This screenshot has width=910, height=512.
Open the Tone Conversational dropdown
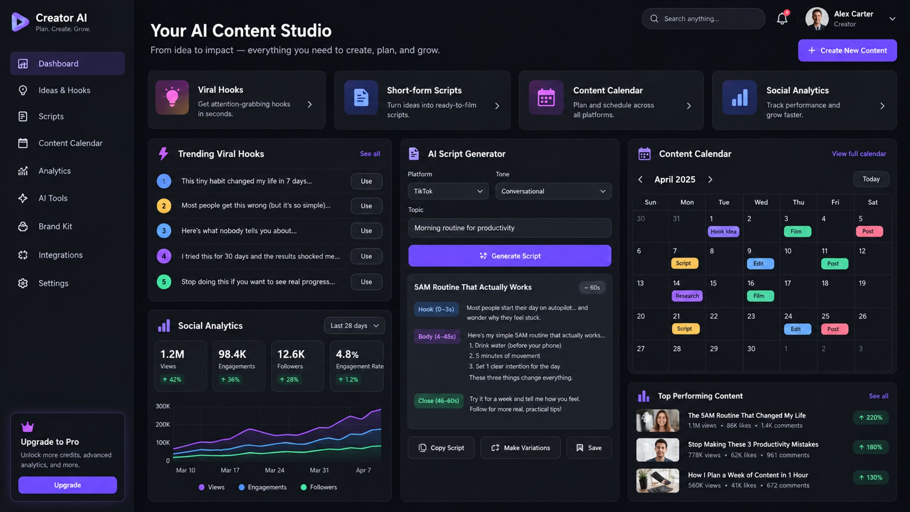pyautogui.click(x=553, y=191)
